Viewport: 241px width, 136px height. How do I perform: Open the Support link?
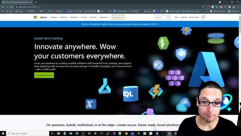pyautogui.click(x=183, y=17)
